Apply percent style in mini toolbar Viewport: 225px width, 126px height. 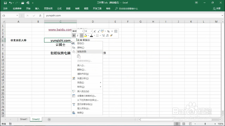click(108, 31)
